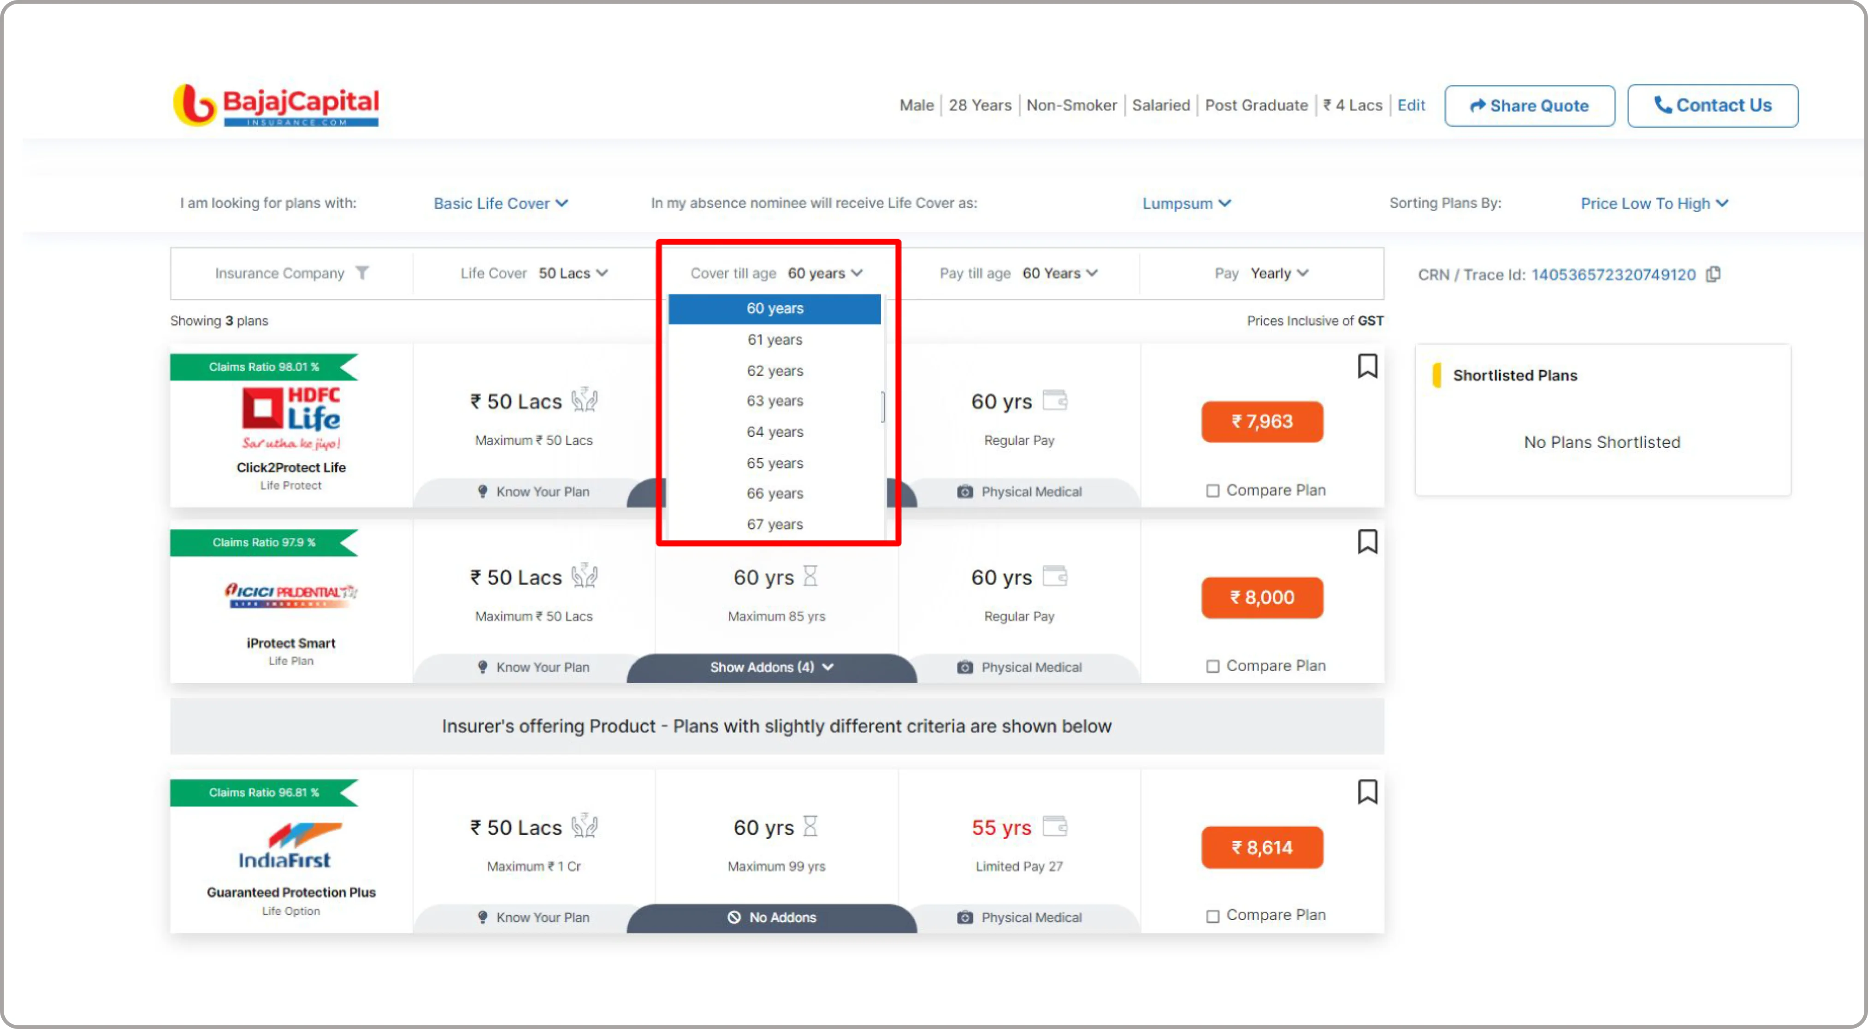Select 64 years in cover age list

[774, 432]
